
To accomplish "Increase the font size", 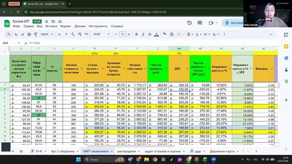I will [x=129, y=34].
